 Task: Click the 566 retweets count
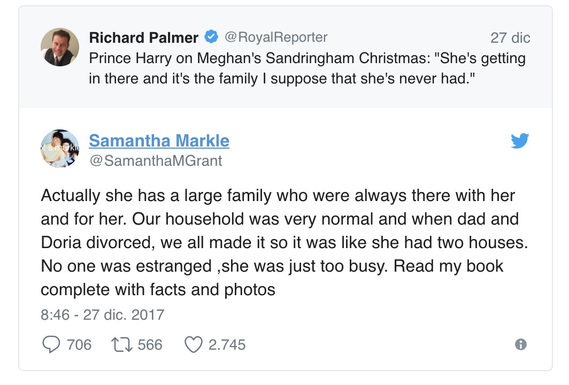coord(150,345)
